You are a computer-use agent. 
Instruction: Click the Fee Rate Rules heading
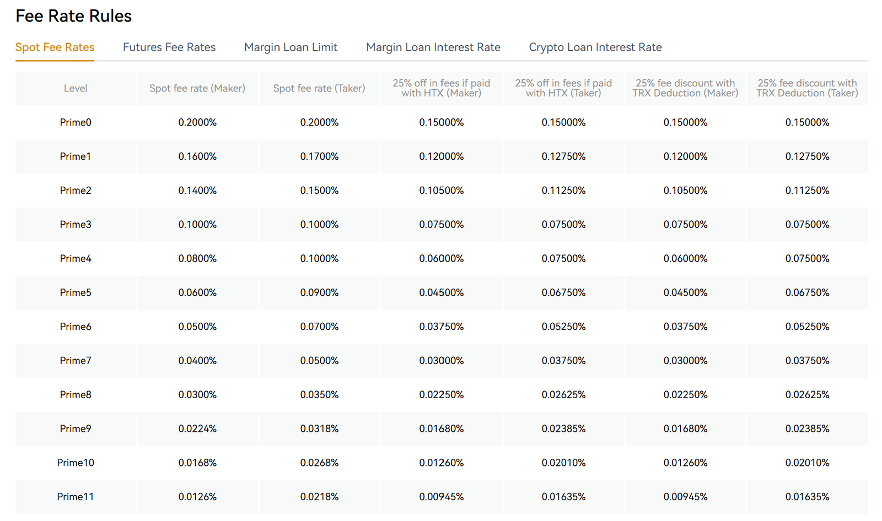pyautogui.click(x=73, y=15)
